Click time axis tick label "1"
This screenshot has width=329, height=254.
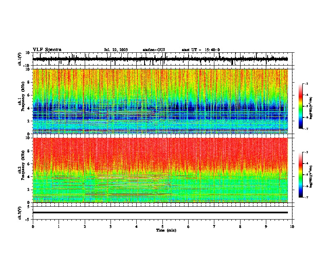[59, 227]
